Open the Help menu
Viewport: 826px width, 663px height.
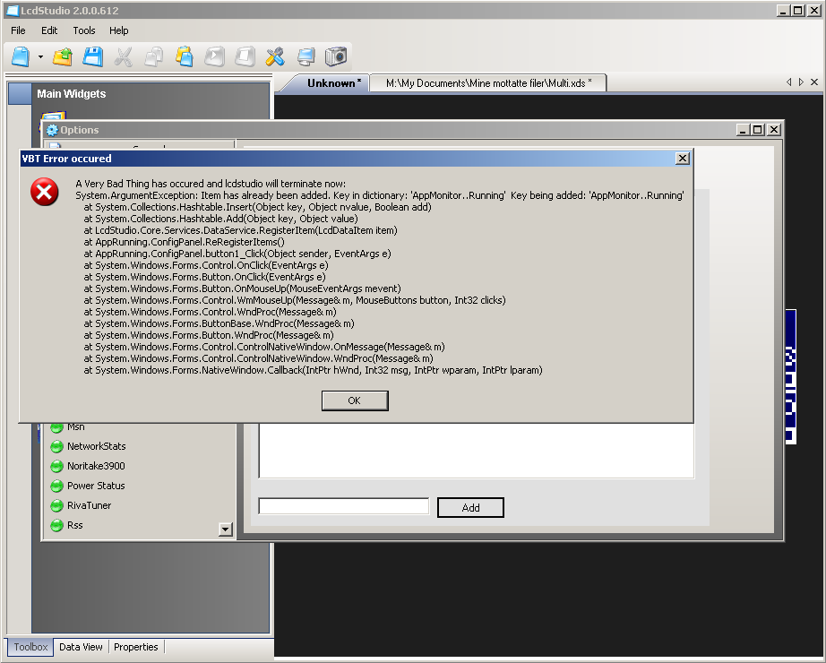[118, 30]
